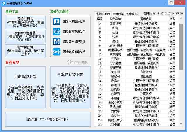
Task: Click the 序号 column header
Action: (100, 19)
